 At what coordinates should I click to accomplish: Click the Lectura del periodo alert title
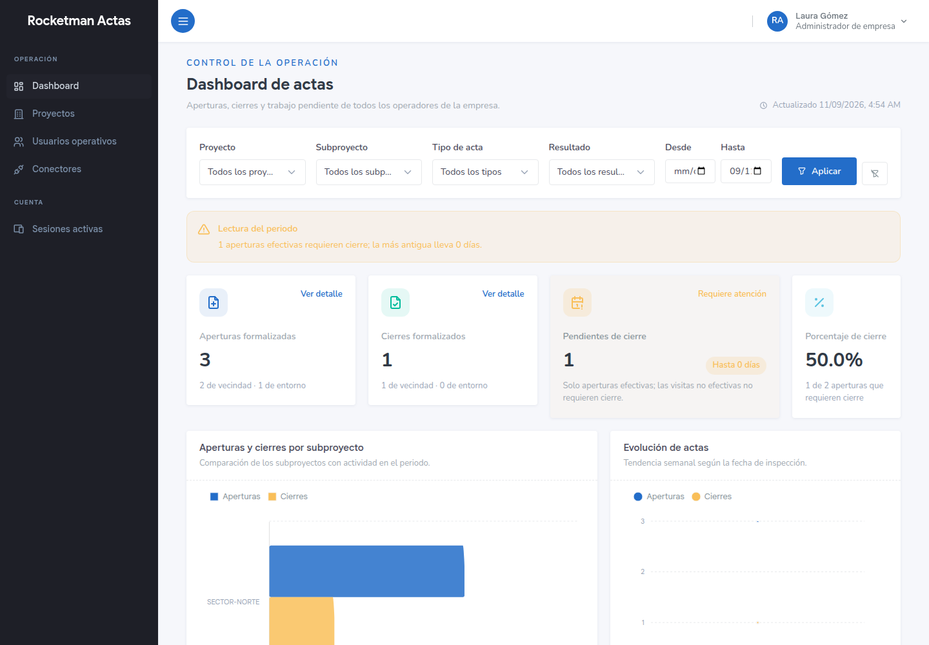[257, 228]
